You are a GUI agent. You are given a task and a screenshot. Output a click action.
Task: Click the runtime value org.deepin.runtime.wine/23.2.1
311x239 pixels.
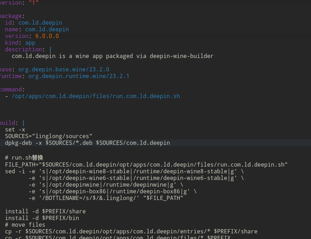tap(79, 76)
